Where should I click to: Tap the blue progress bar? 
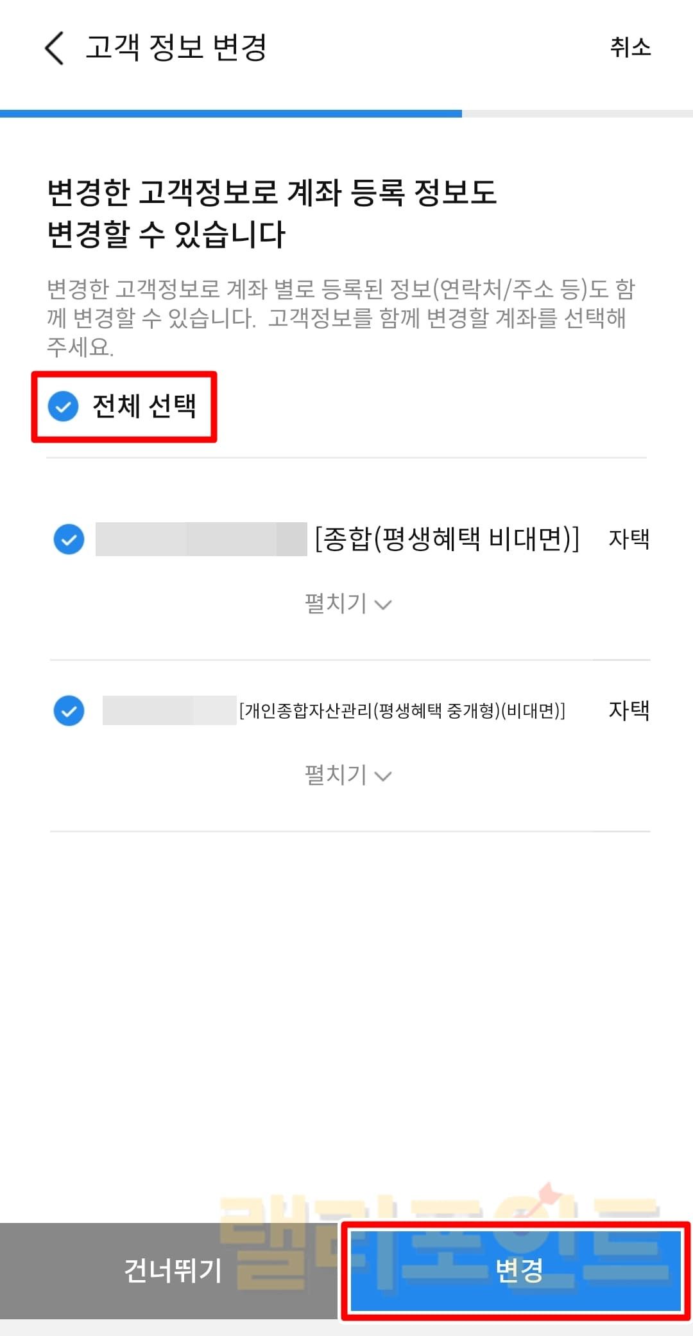coord(231,114)
